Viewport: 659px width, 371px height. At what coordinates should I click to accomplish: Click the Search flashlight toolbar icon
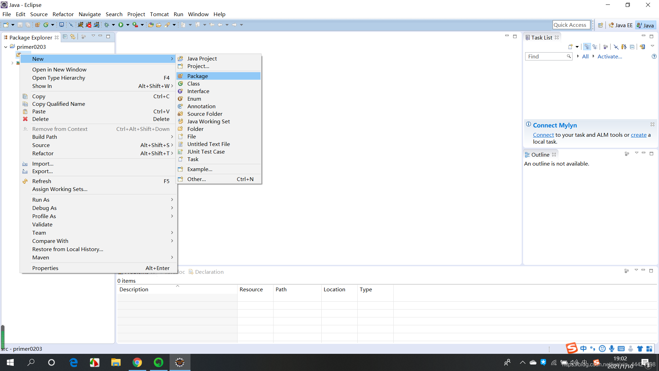[x=167, y=25]
